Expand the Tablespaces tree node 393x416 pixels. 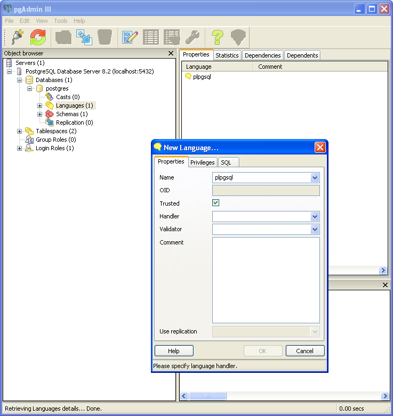(19, 131)
